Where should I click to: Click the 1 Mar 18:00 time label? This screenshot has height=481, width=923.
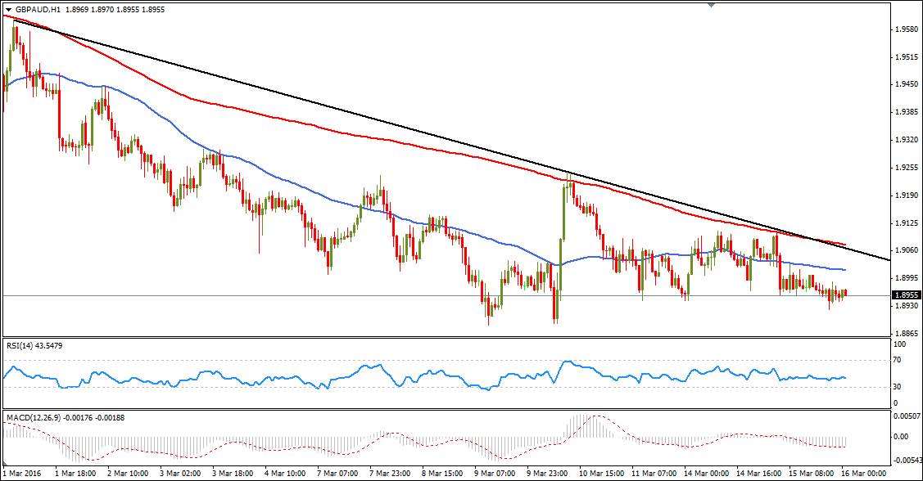[x=75, y=474]
